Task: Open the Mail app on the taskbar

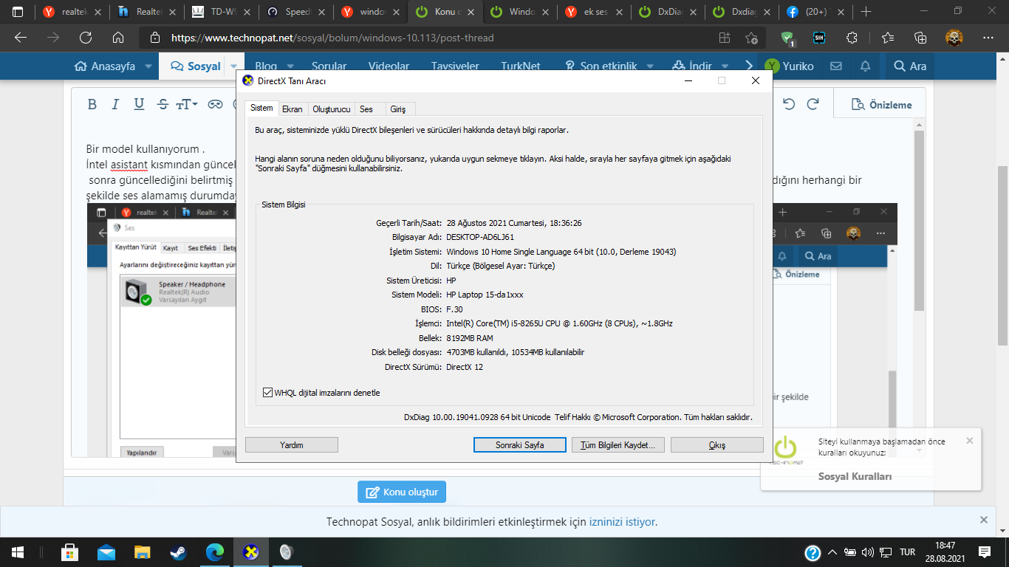Action: (x=106, y=552)
